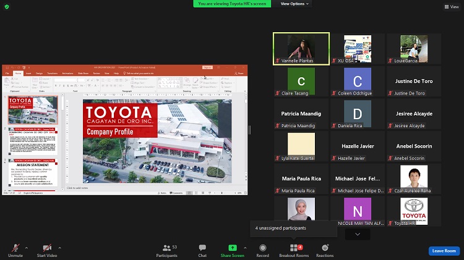
Task: Open the Reactions picker
Action: pyautogui.click(x=325, y=251)
